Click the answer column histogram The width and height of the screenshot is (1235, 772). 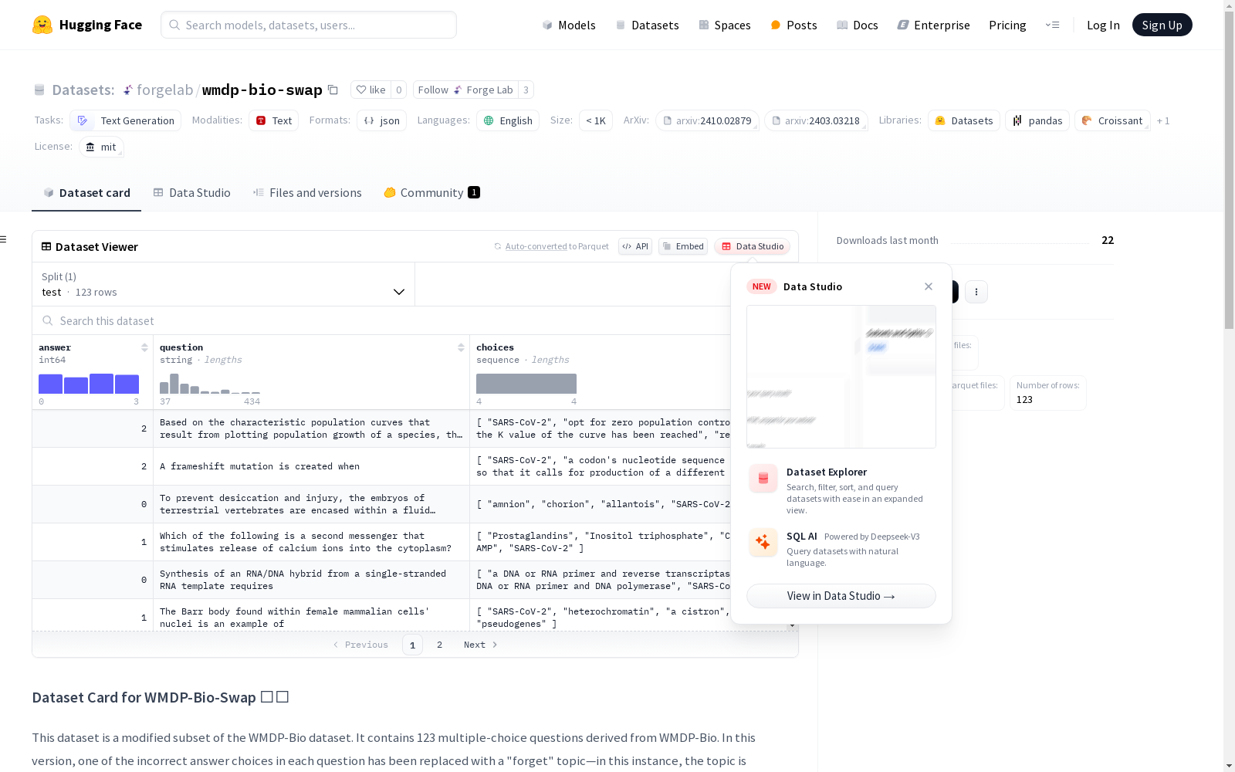pyautogui.click(x=89, y=384)
